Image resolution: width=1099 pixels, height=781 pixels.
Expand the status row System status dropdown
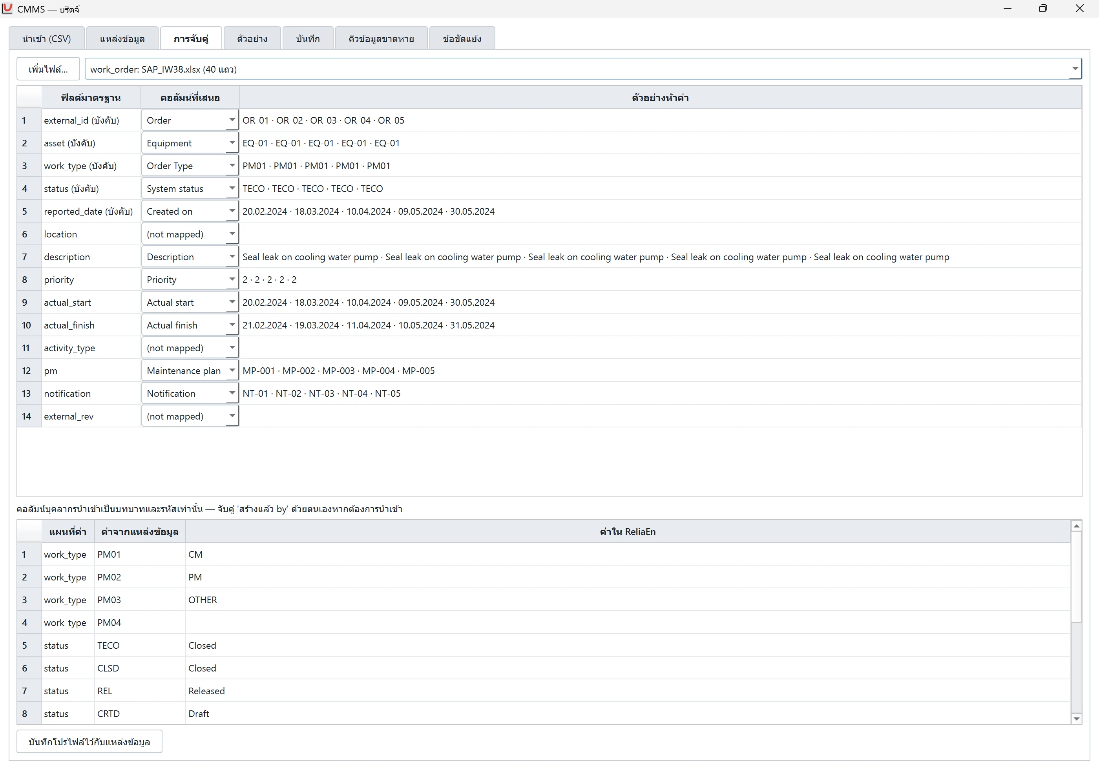pos(190,188)
